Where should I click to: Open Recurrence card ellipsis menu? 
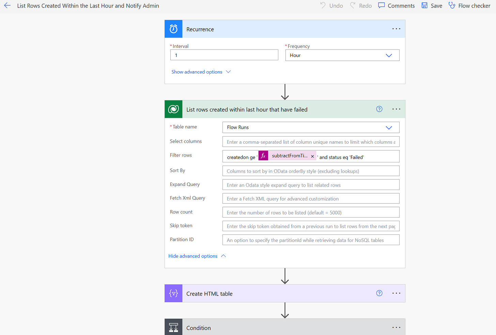396,29
